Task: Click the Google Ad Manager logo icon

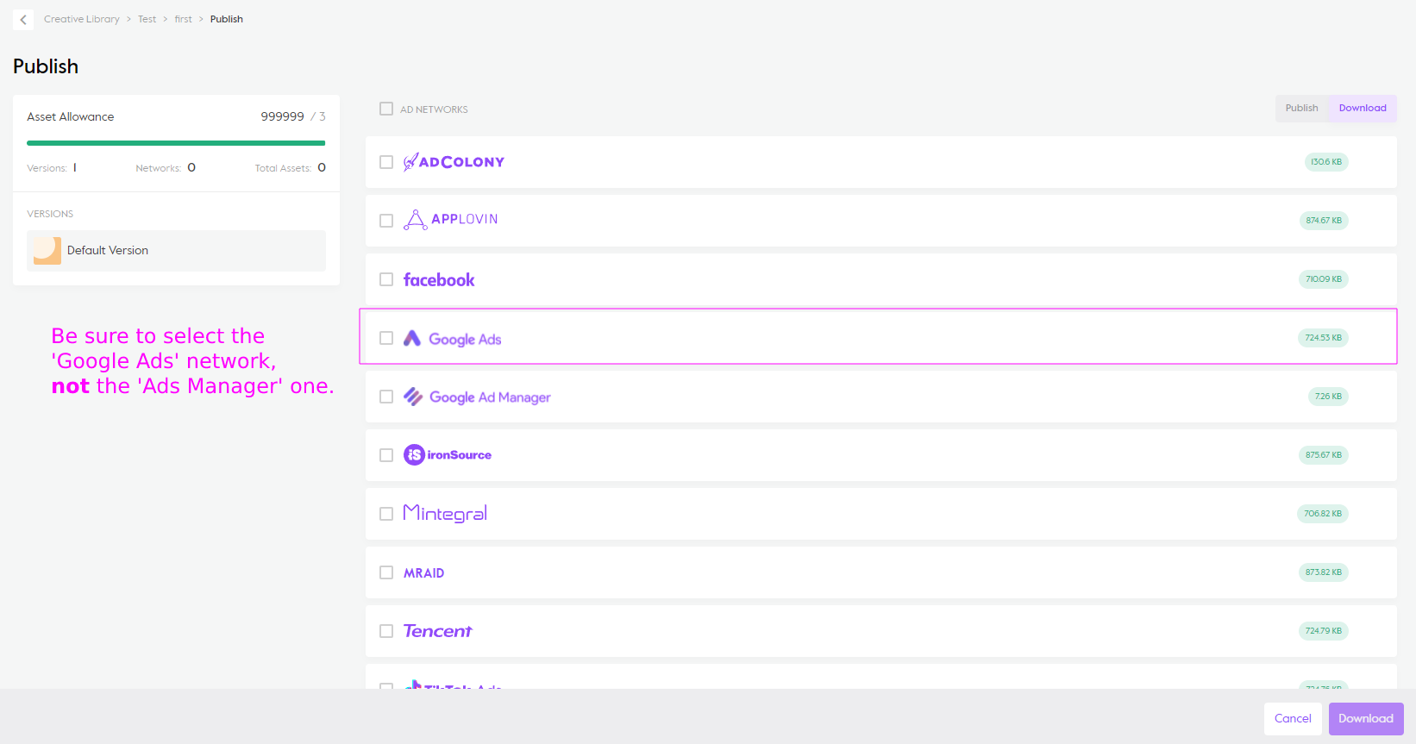Action: click(x=413, y=397)
